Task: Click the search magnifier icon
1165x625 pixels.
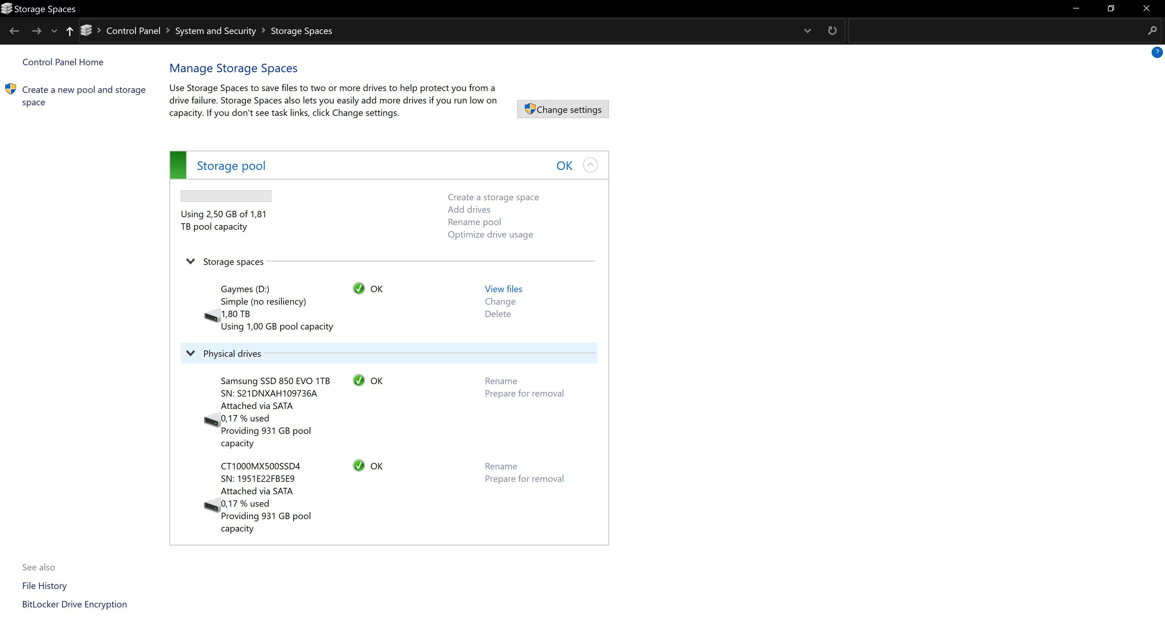Action: [x=1152, y=31]
